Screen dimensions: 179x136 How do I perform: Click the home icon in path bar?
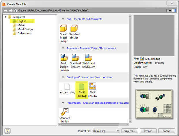point(16,10)
